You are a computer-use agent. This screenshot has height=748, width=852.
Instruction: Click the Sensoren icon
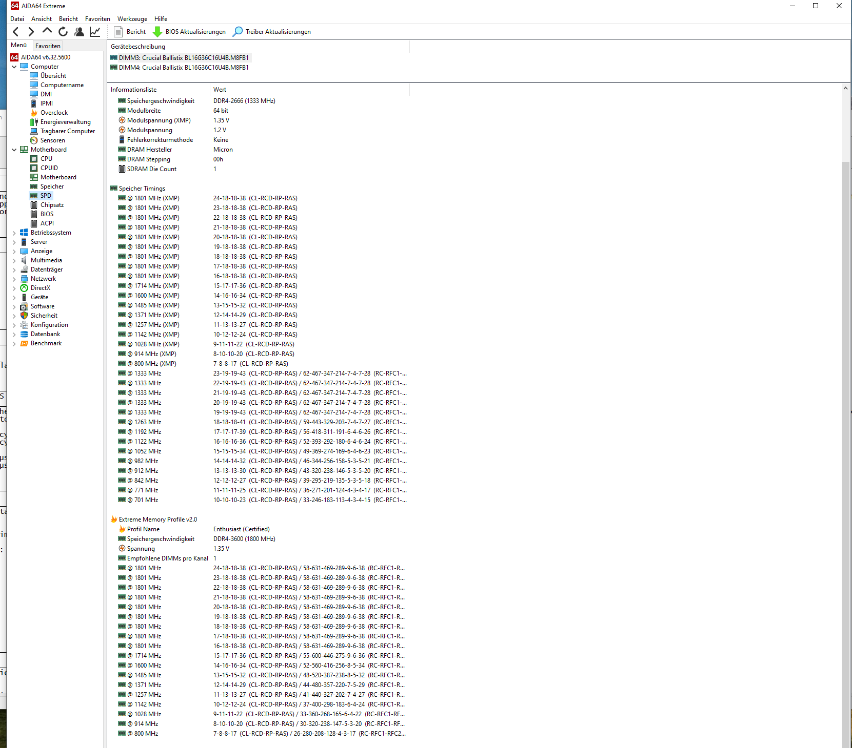tap(34, 140)
